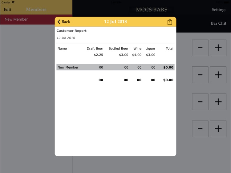Viewport: 231px width, 173px height.
Task: Click the Liquor column header
Action: (150, 49)
